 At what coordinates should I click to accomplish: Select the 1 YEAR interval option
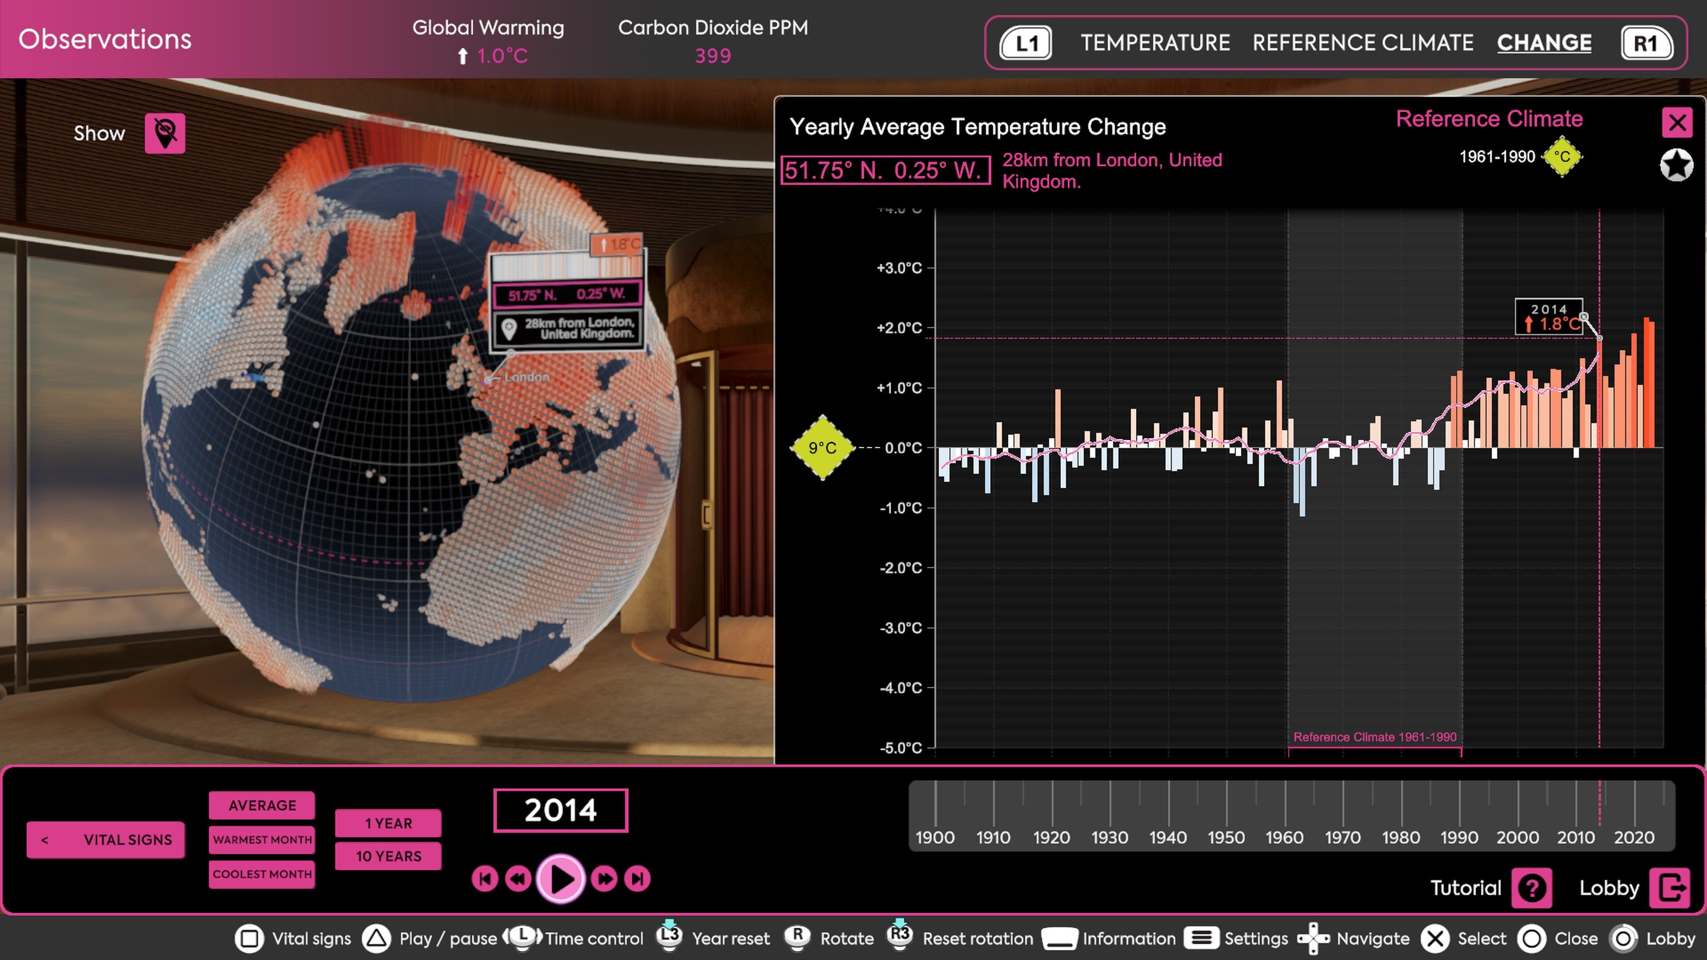389,823
